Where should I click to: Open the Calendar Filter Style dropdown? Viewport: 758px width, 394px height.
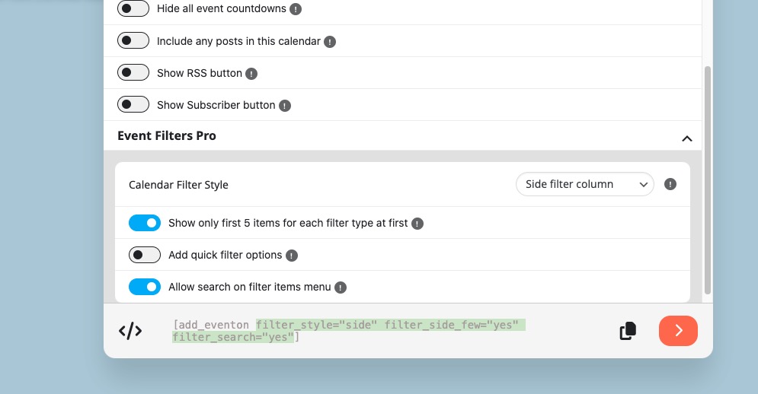[x=584, y=184]
